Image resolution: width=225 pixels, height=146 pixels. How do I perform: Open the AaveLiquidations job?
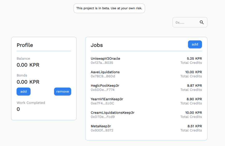(105, 72)
